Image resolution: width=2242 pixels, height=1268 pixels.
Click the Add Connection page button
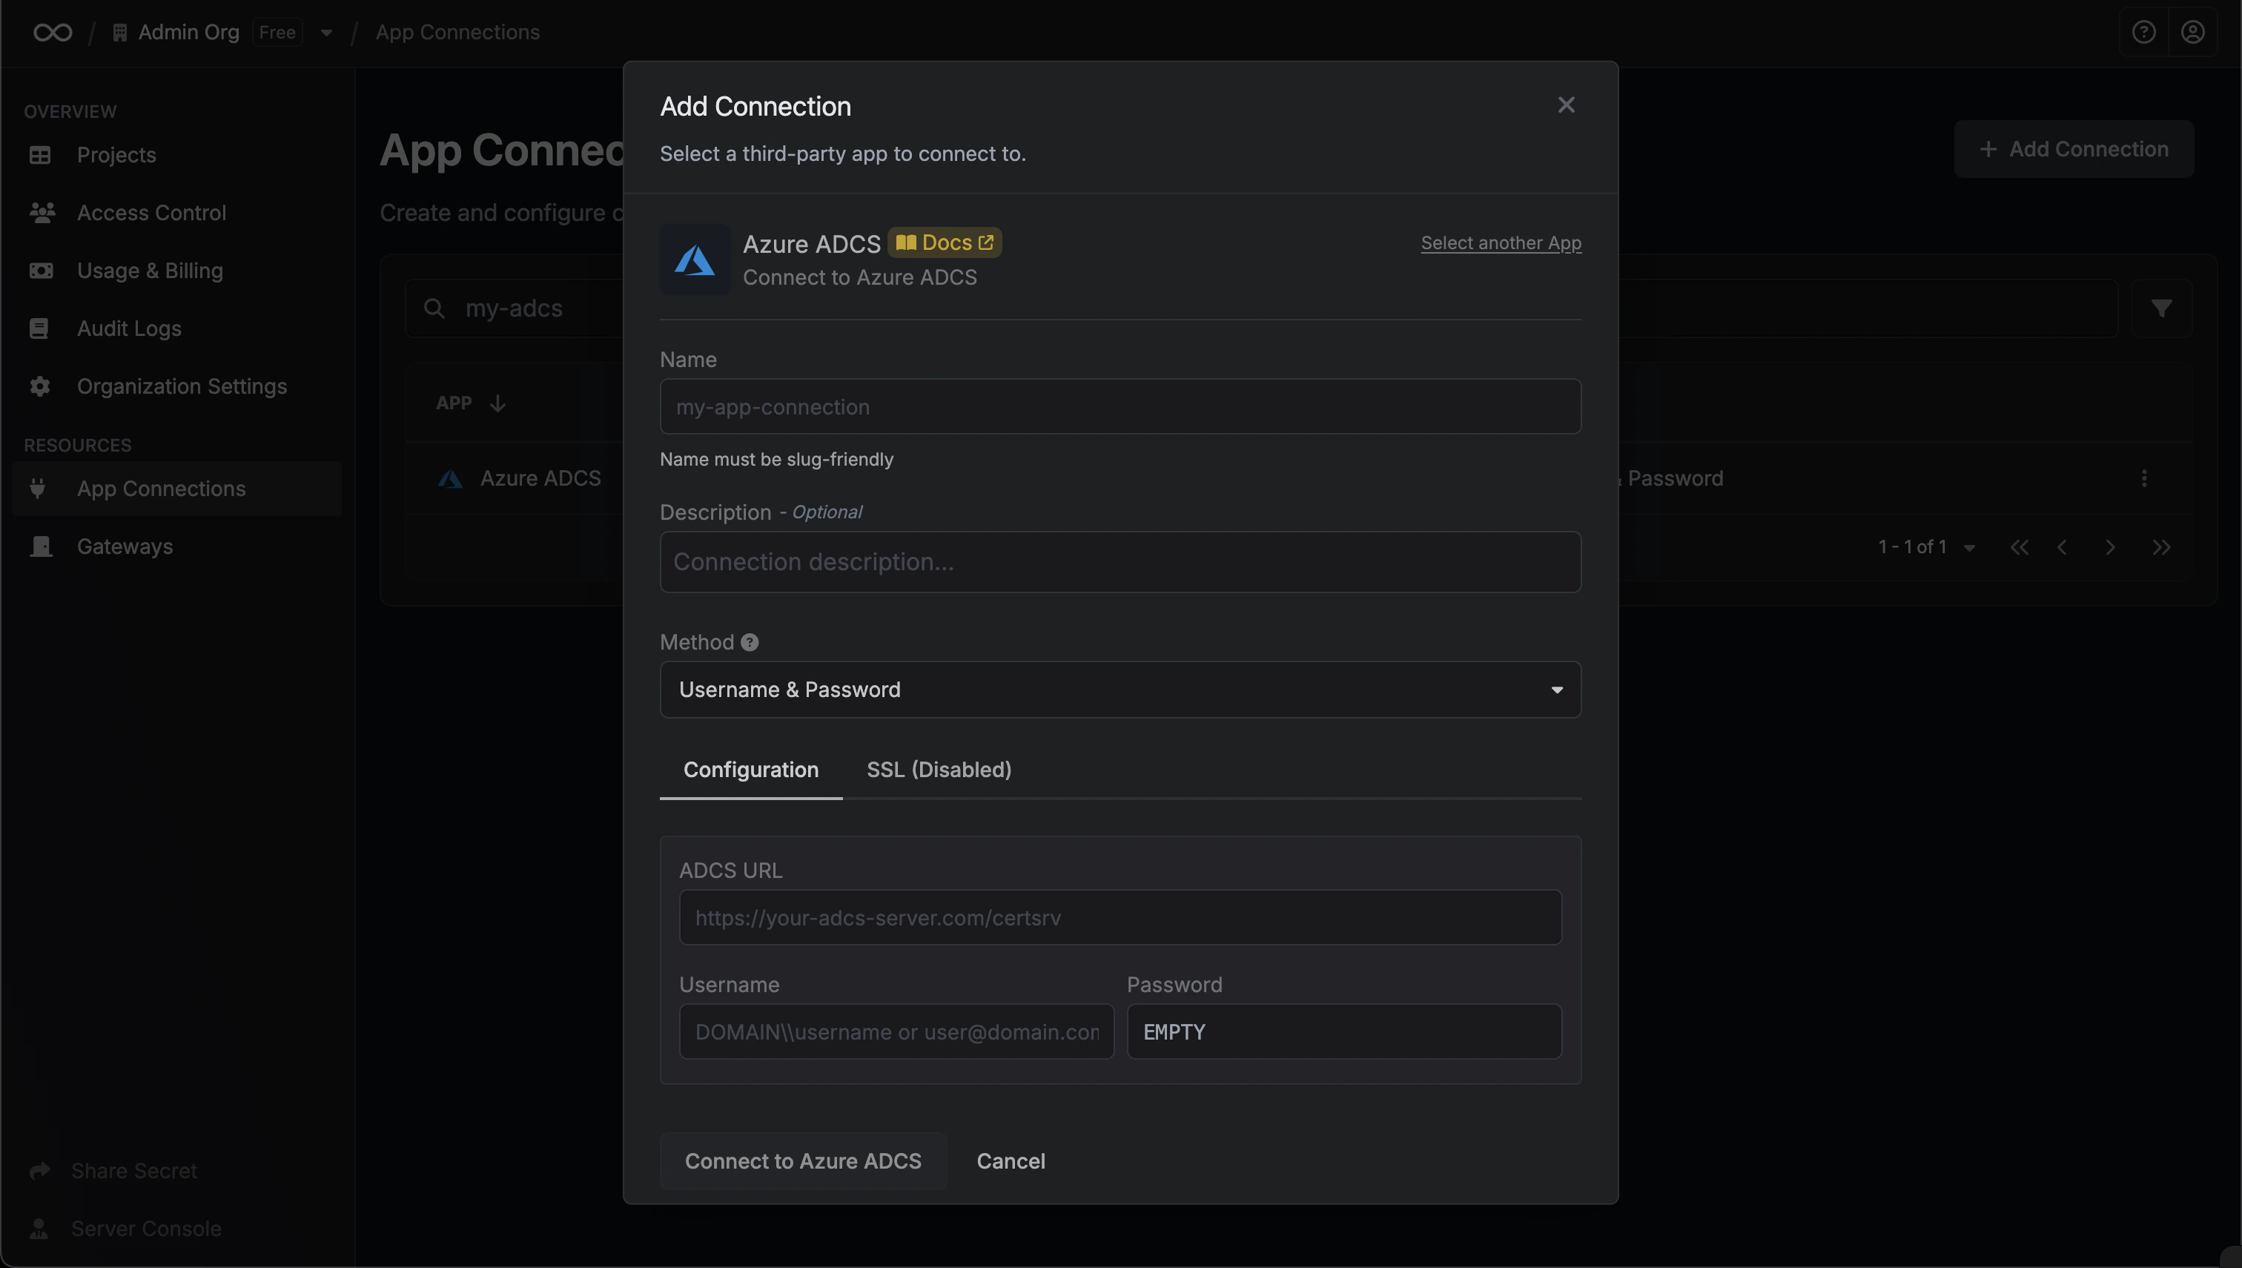coord(2073,149)
